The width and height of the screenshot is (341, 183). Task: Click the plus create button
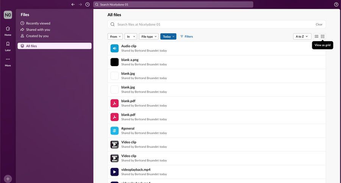(x=8, y=179)
